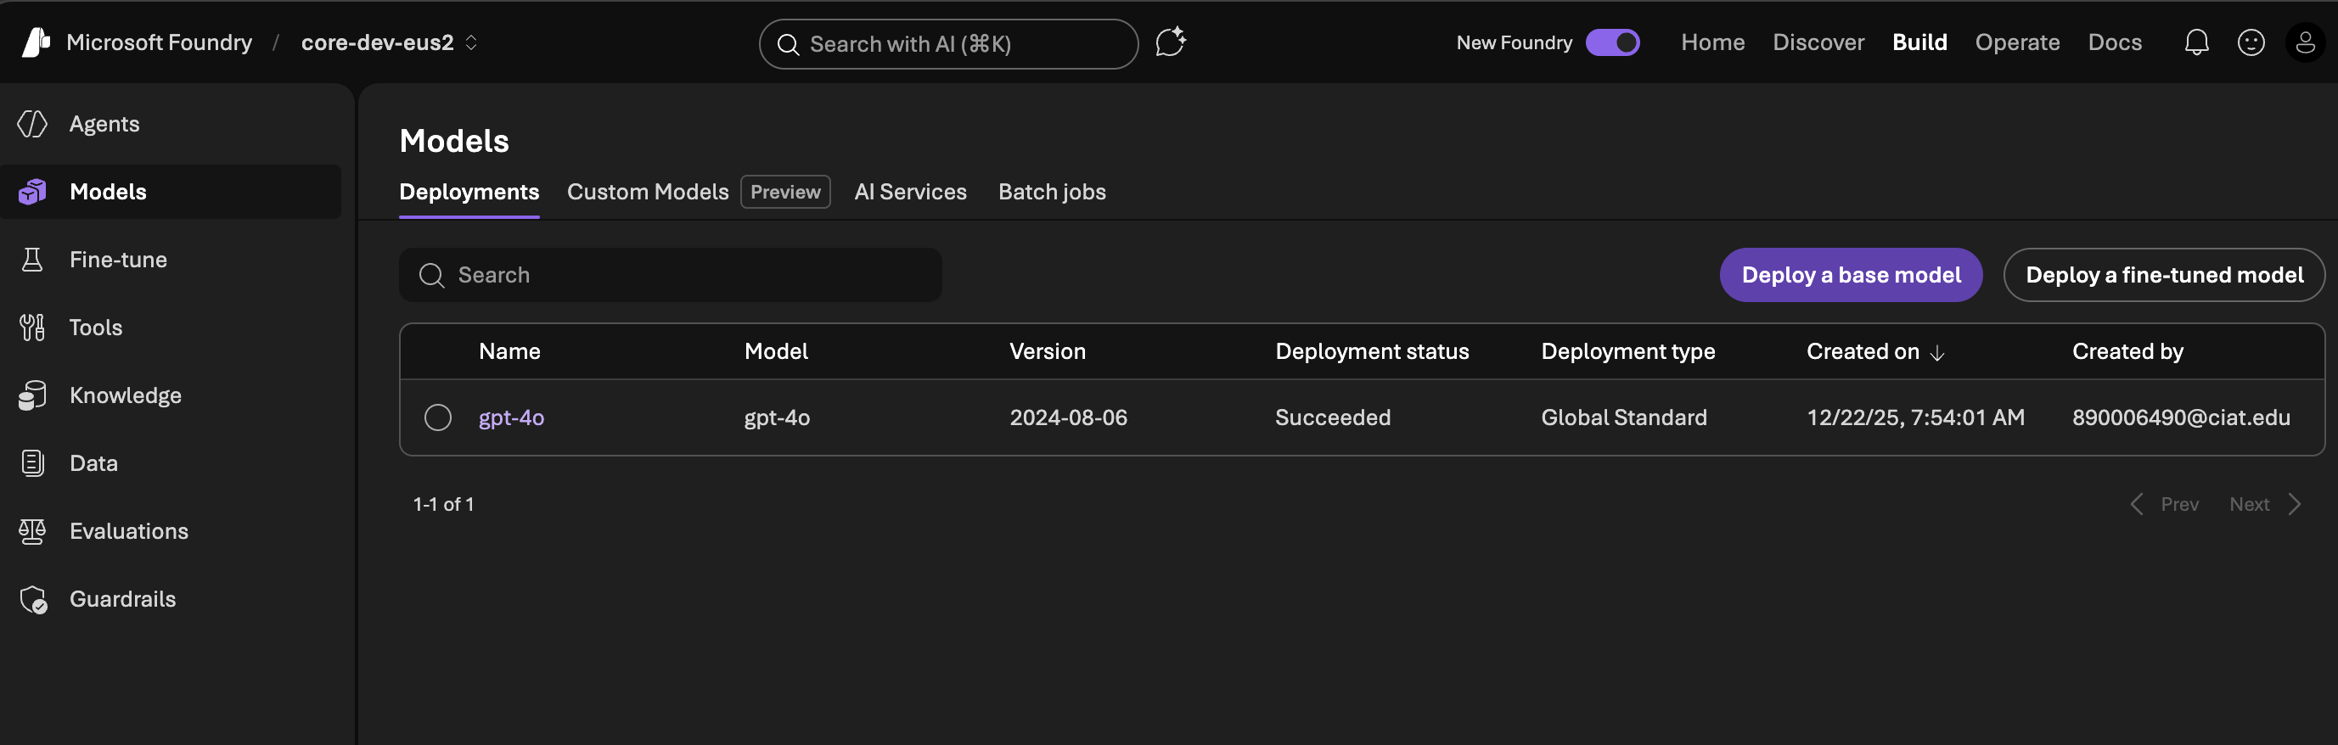
Task: Click the Data document icon
Action: 32,462
